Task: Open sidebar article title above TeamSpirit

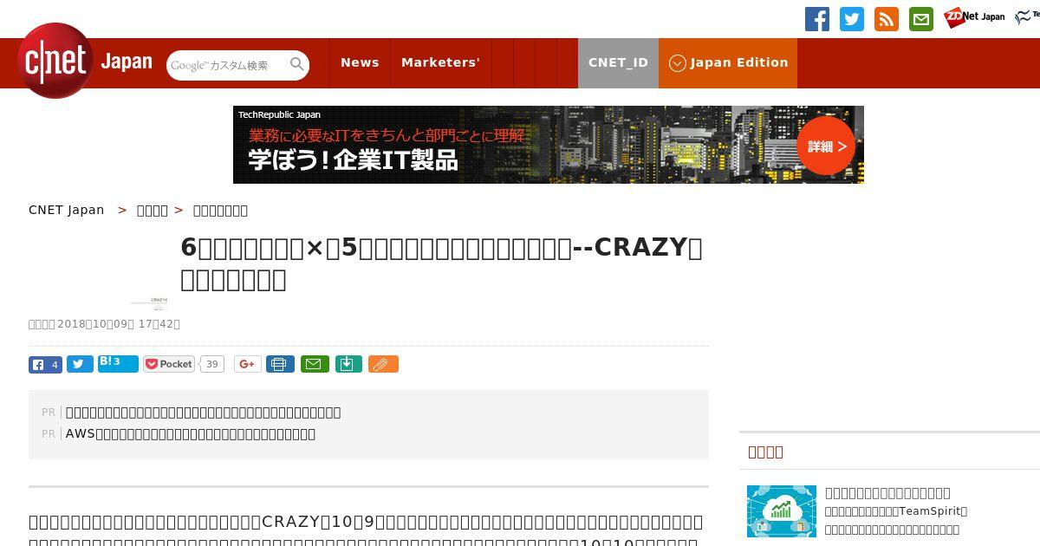Action: click(887, 492)
